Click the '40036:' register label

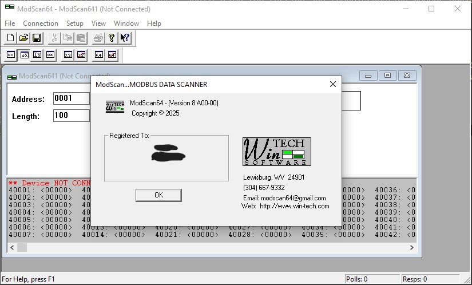[388, 190]
